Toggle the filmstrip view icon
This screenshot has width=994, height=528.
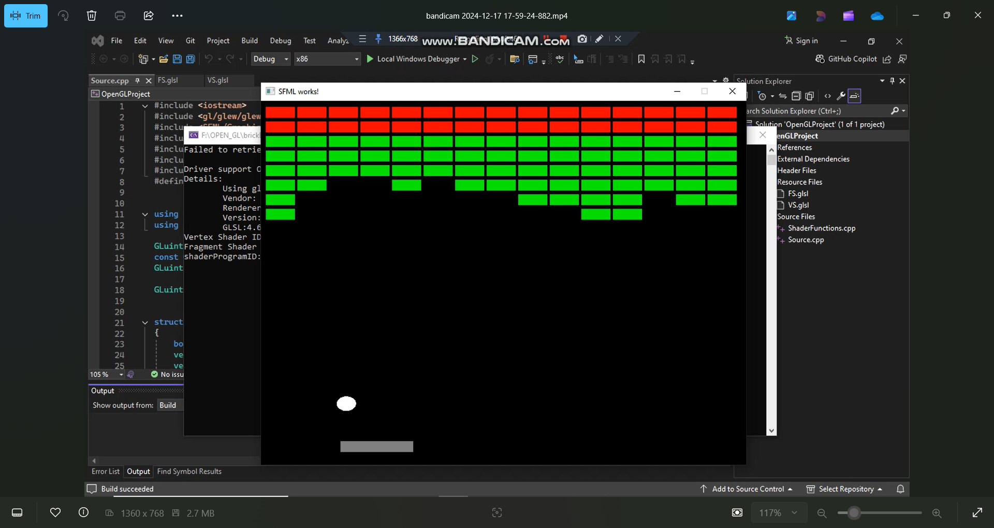click(17, 512)
